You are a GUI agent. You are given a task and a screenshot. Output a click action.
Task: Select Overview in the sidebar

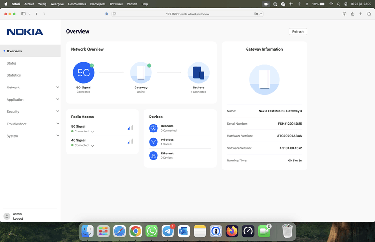coord(30,51)
